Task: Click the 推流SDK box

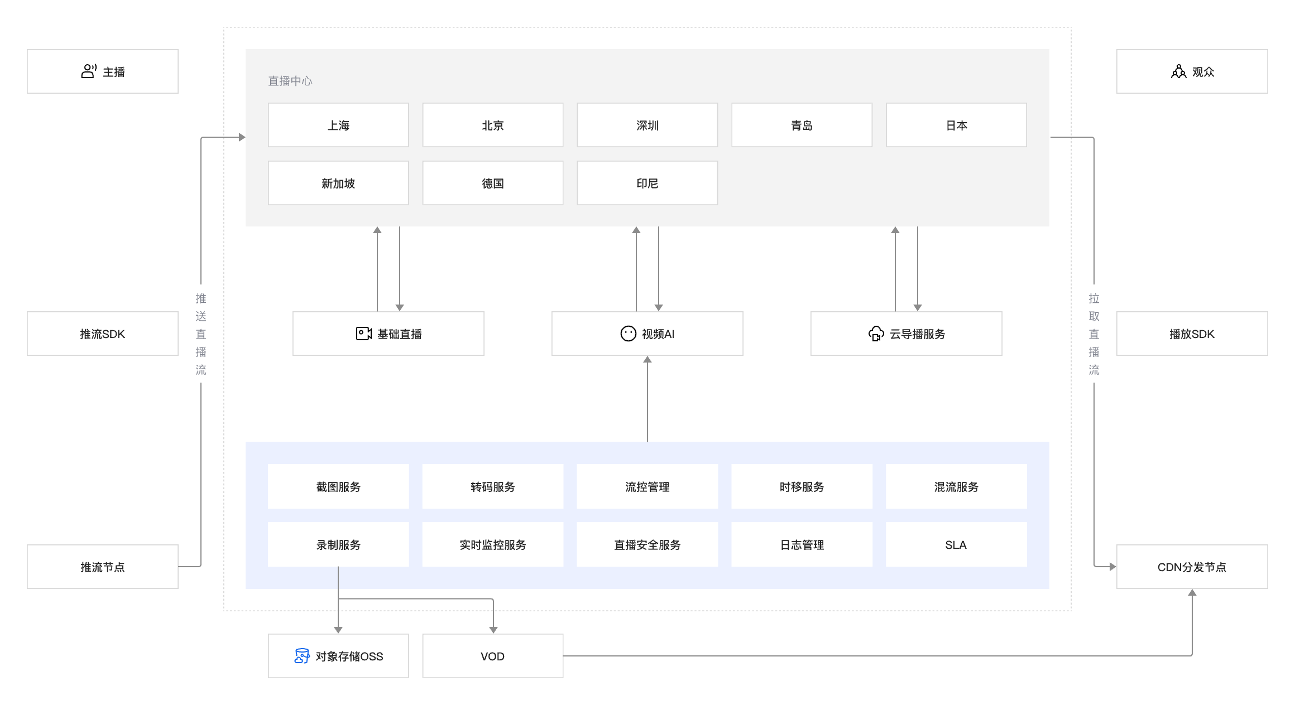Action: click(103, 334)
